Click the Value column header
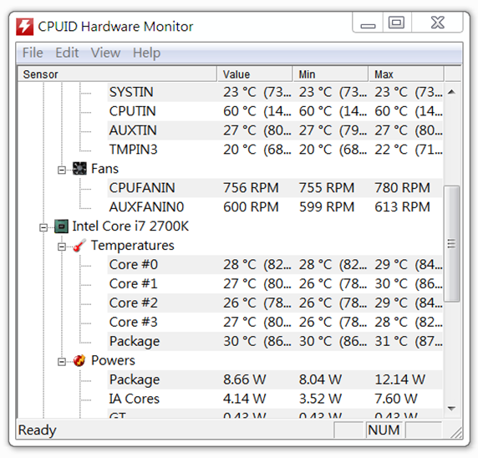Screen dimensions: 478x458 point(255,74)
